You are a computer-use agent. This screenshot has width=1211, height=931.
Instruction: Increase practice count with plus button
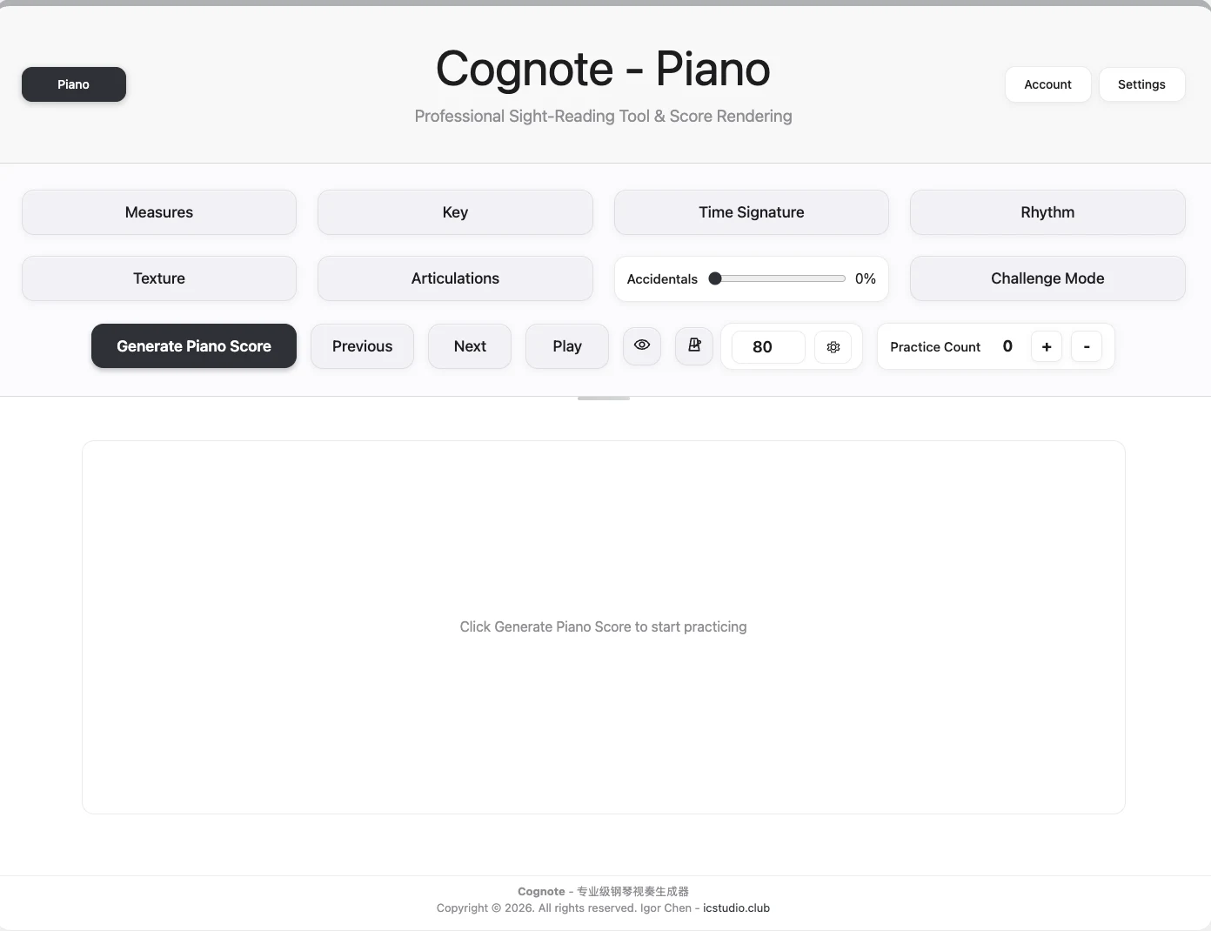(1047, 346)
